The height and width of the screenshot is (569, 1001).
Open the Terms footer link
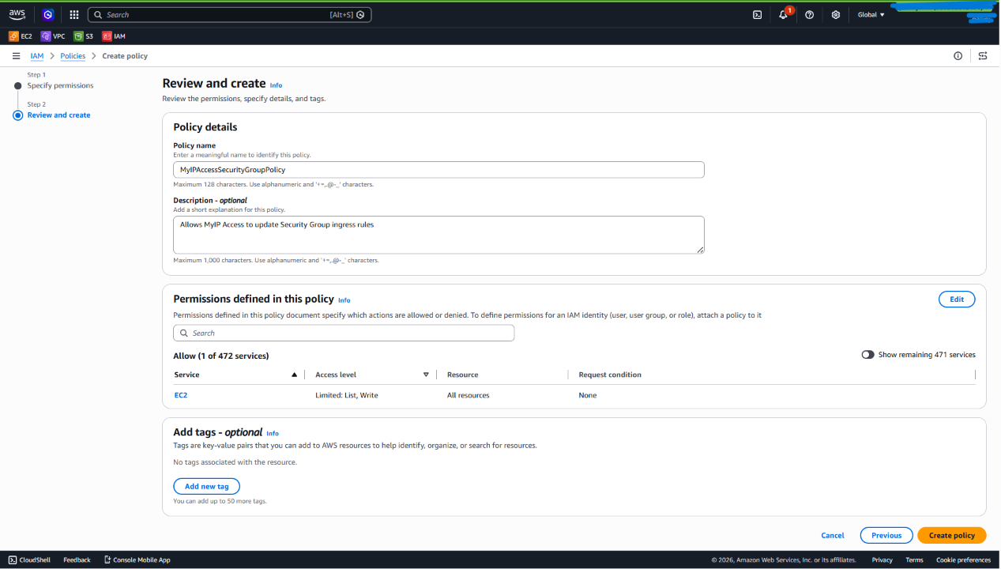coord(914,560)
